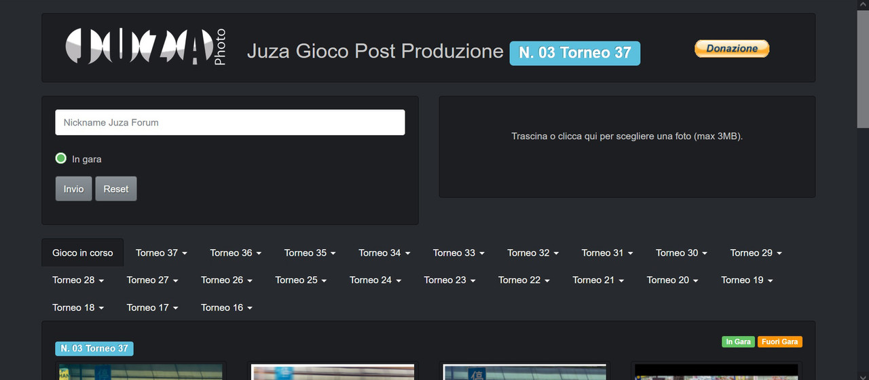Click the green In Gara label

(738, 341)
